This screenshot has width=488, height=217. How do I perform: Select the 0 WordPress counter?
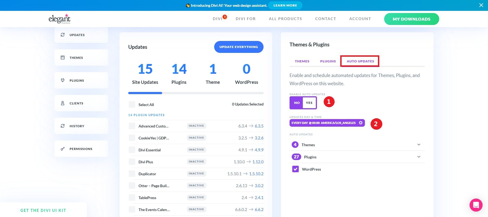pyautogui.click(x=246, y=74)
